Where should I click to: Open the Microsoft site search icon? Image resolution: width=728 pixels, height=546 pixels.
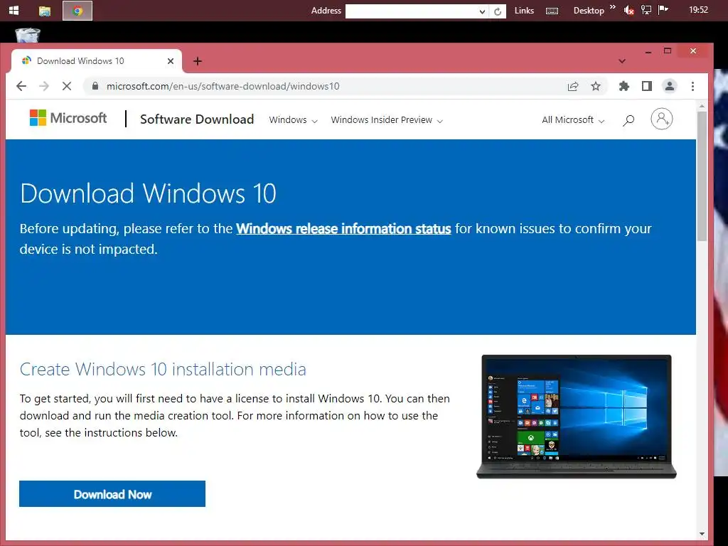point(628,120)
